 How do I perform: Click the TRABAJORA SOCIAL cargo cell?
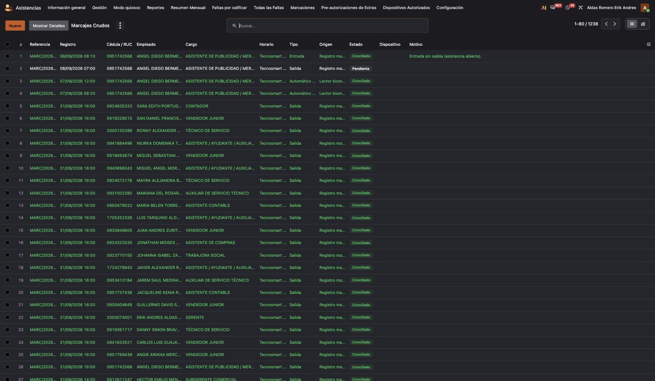click(205, 255)
